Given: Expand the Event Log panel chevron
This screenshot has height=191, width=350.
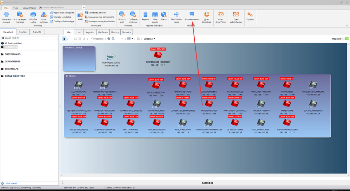Looking at the screenshot, I should [x=62, y=183].
